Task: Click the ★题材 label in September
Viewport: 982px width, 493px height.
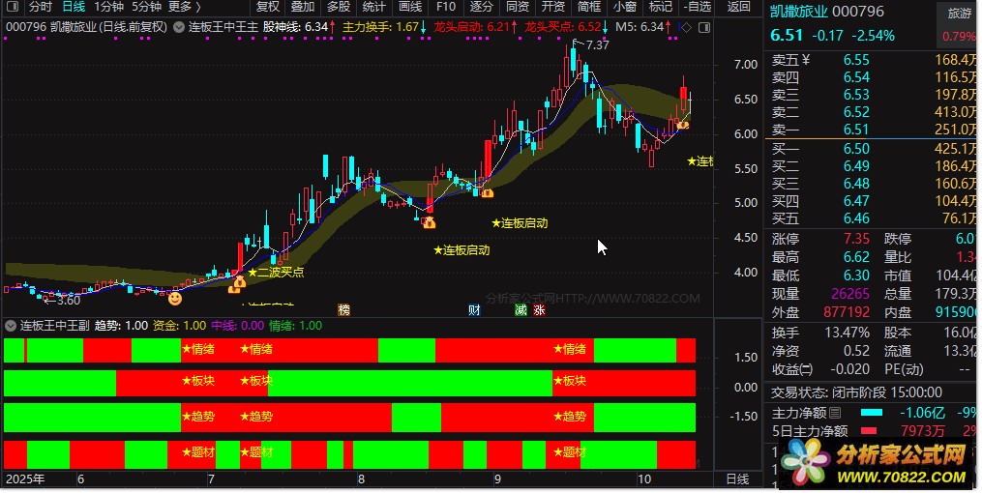Action: [x=570, y=452]
